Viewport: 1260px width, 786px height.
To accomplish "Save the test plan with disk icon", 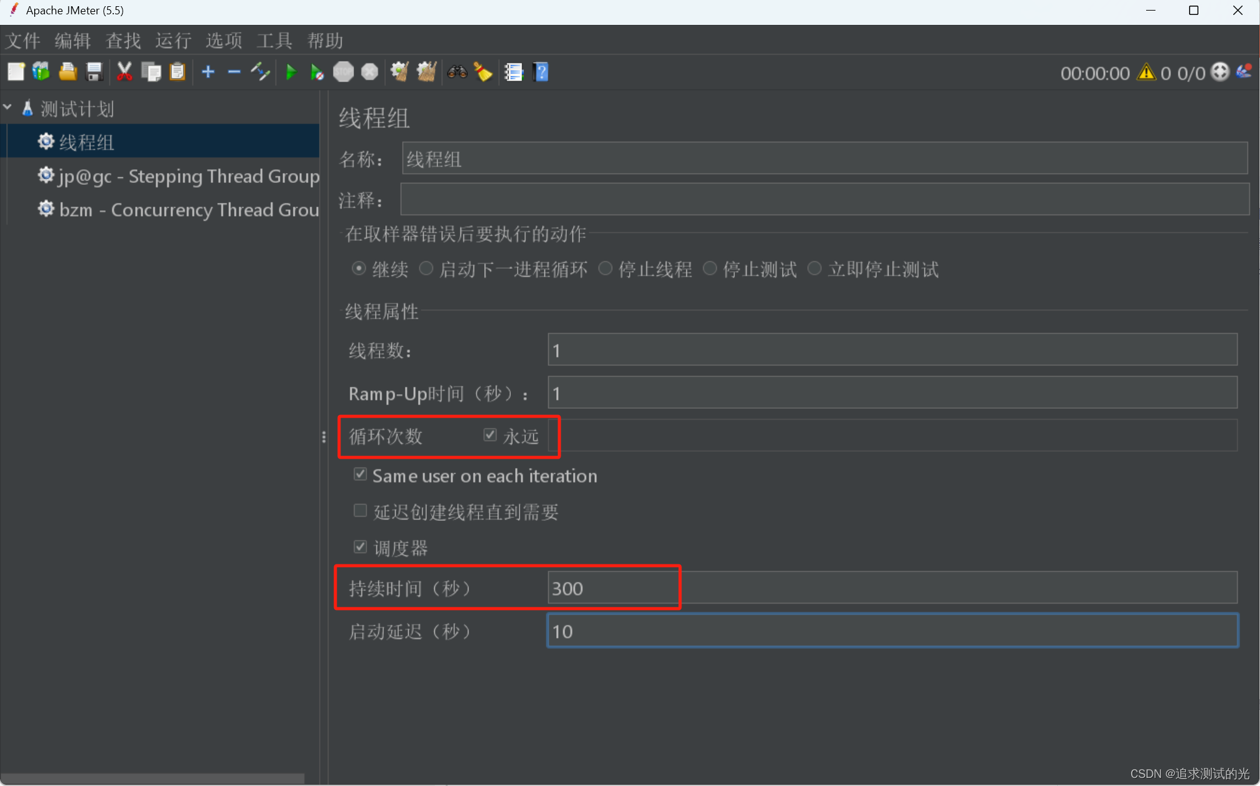I will 94,72.
